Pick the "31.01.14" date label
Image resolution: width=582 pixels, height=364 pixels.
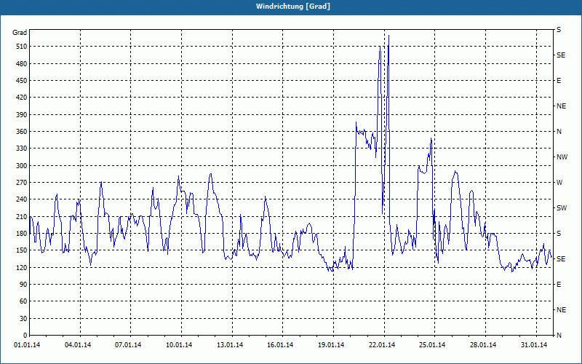coord(534,345)
